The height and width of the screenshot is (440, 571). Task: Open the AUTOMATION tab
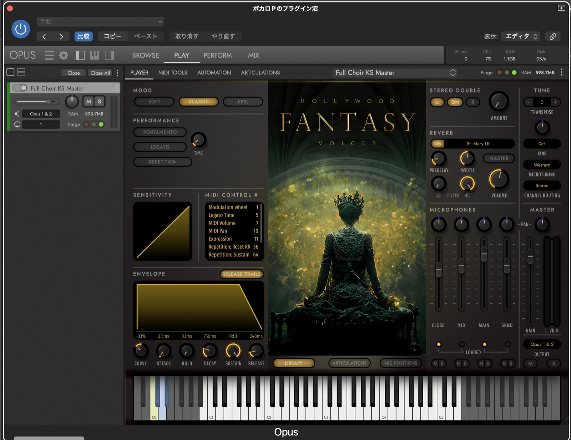pyautogui.click(x=214, y=72)
